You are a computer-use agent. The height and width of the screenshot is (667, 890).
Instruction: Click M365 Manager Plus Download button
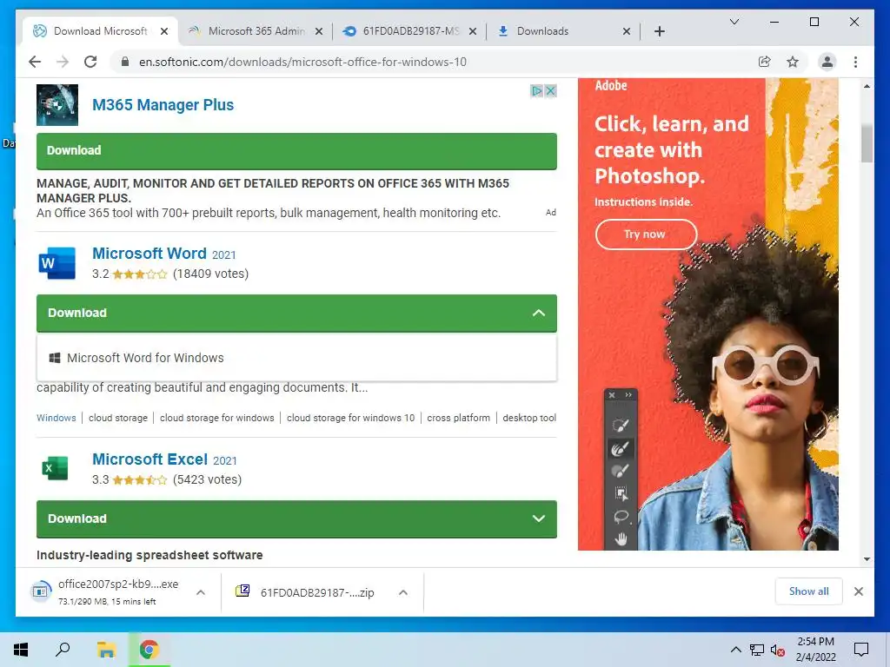296,151
